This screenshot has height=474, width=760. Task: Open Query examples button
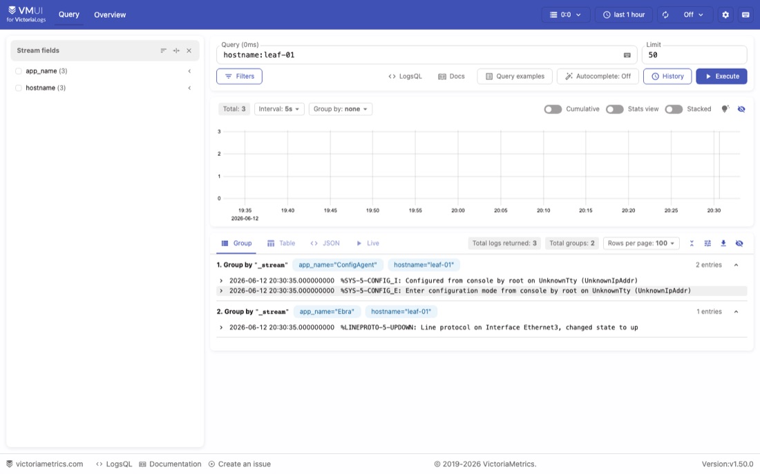515,76
